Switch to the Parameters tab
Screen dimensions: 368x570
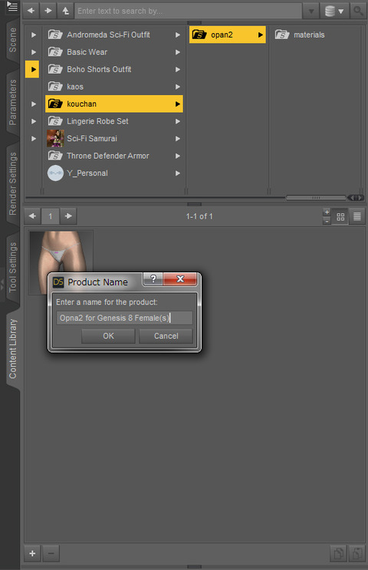(13, 102)
